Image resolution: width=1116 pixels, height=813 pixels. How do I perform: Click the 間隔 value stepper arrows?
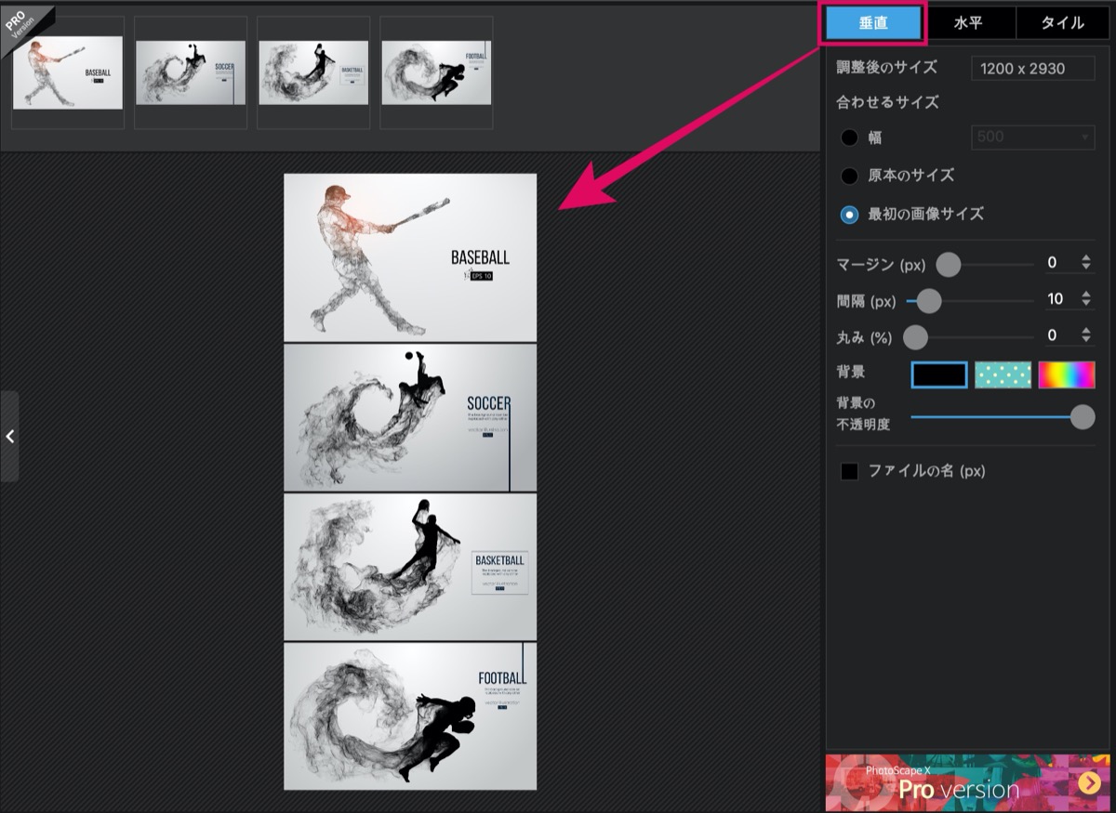click(x=1086, y=299)
